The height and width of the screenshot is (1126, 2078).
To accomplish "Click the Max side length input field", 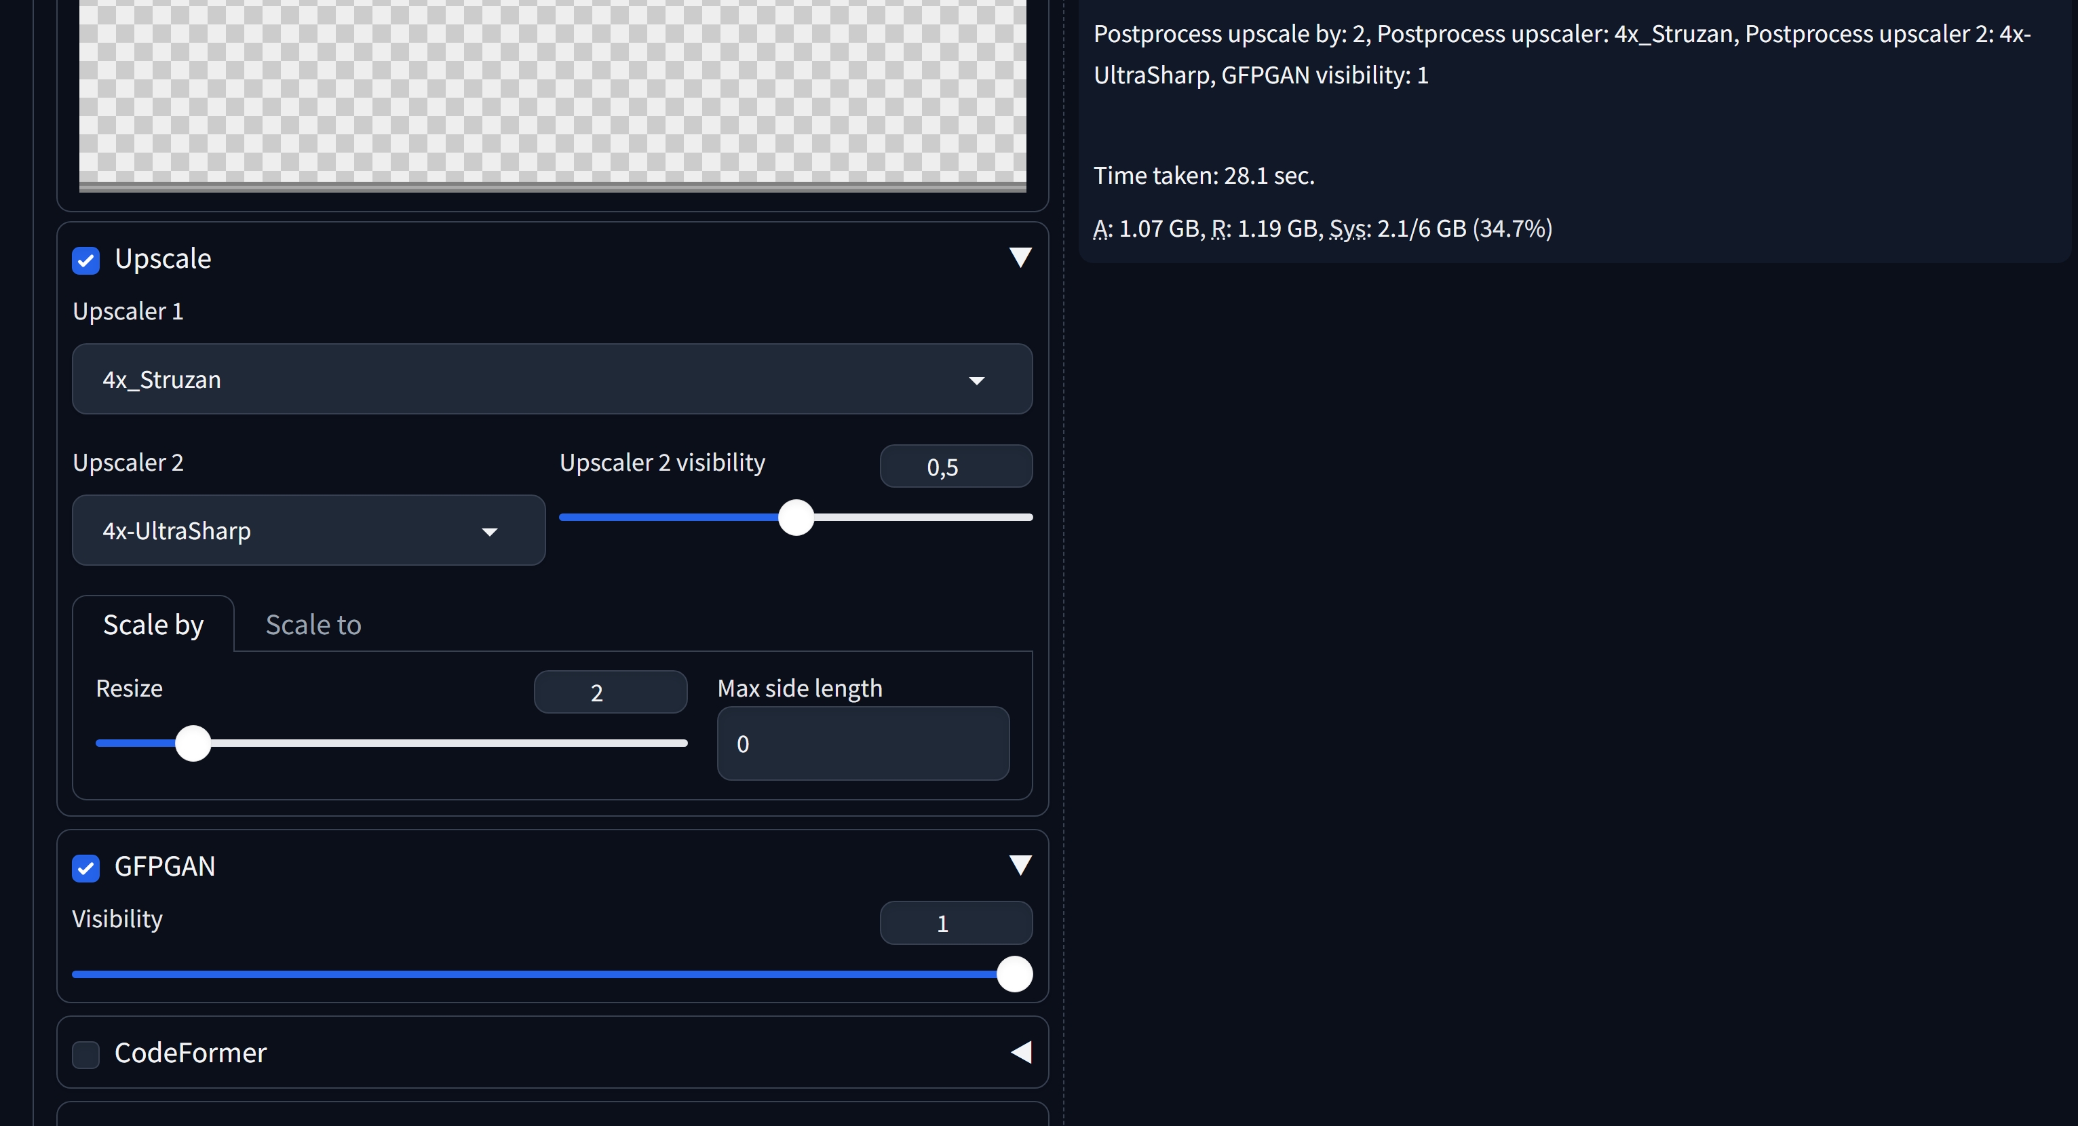I will click(x=863, y=743).
